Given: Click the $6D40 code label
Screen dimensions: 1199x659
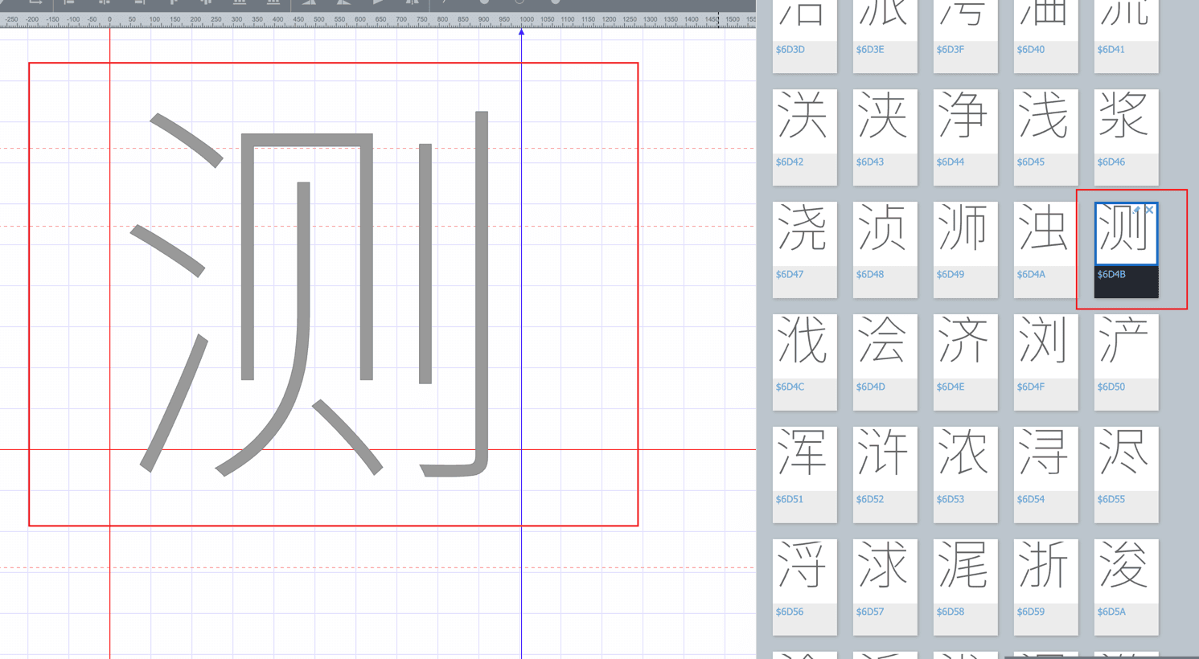Looking at the screenshot, I should point(1031,50).
